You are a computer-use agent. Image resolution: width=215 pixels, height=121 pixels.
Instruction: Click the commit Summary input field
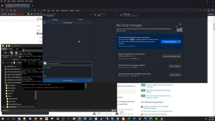(70, 64)
